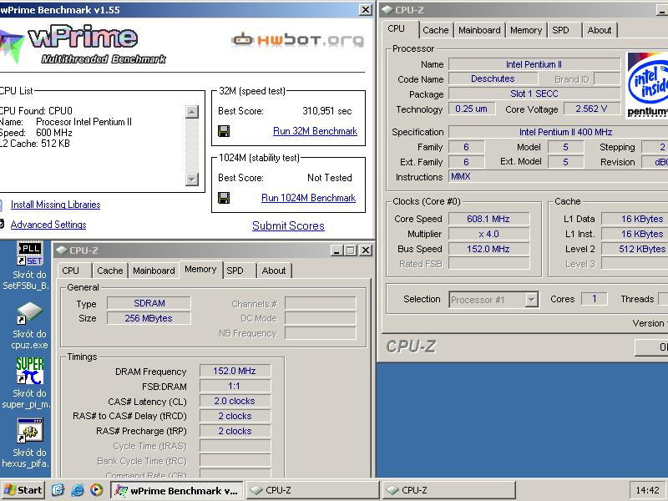Click the MMX instructions field
Image resolution: width=668 pixels, height=501 pixels.
(x=558, y=176)
